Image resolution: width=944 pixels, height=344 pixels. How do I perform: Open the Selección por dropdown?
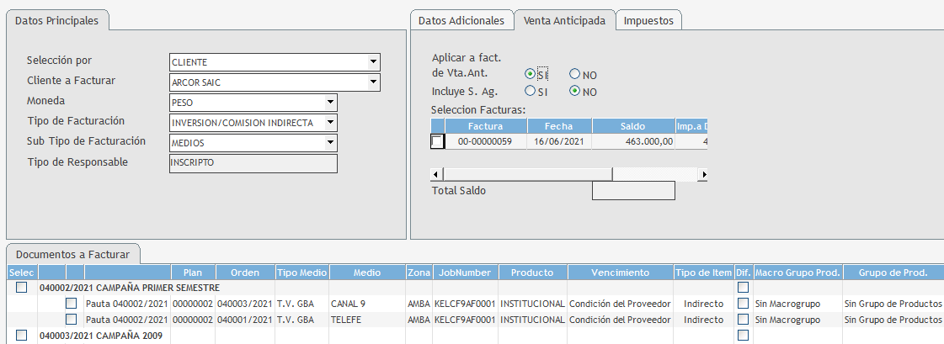pos(372,62)
